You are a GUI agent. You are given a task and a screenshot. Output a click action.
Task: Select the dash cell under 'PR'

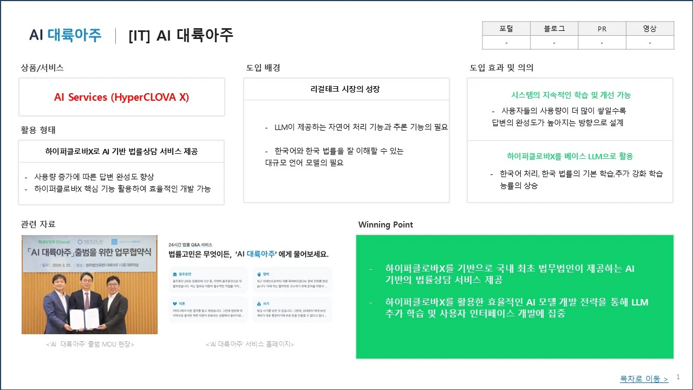click(602, 43)
